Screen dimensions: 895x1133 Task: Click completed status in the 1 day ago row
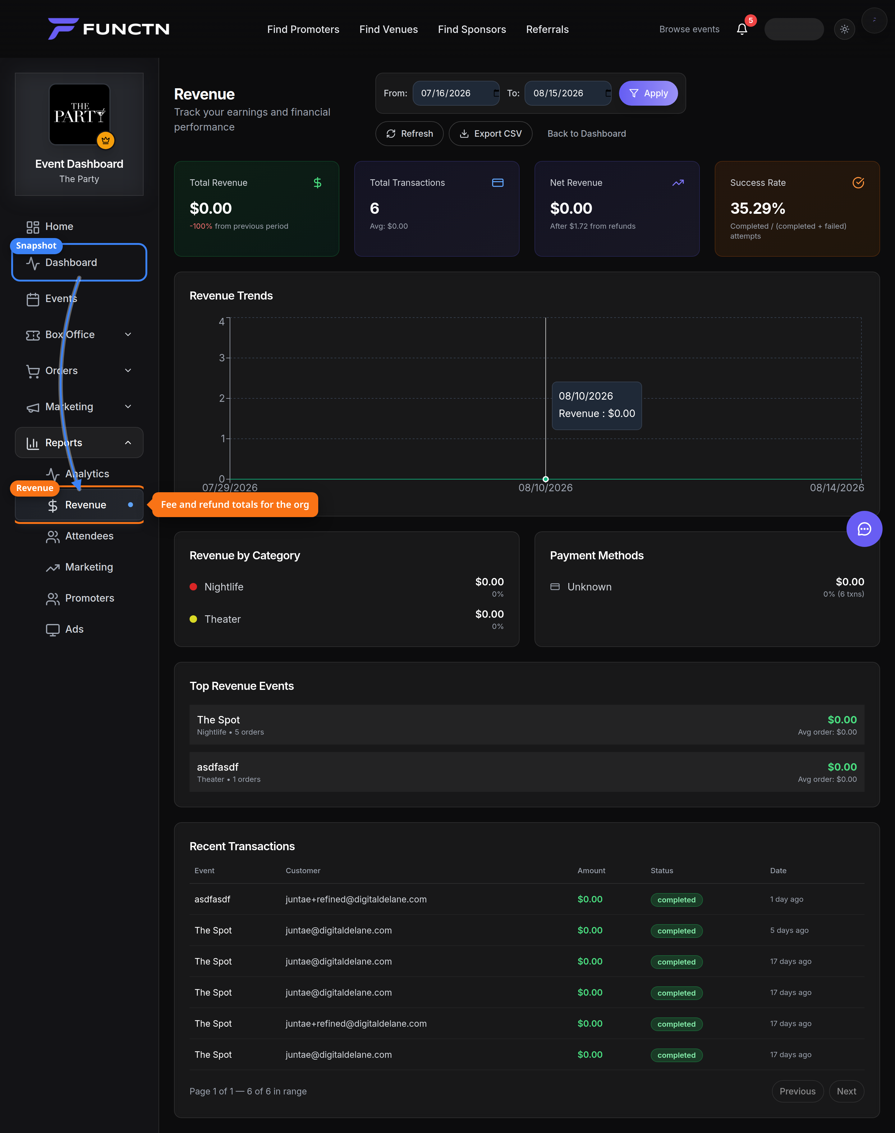677,900
